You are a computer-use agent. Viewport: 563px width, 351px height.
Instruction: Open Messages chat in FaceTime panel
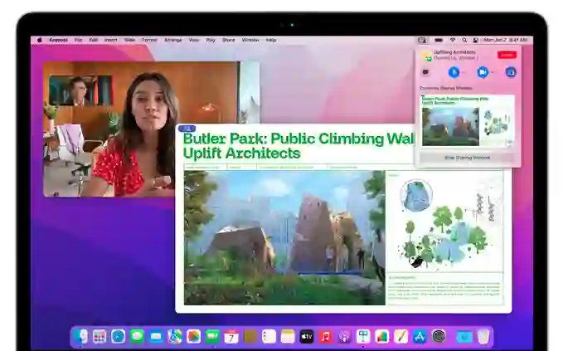click(x=426, y=72)
